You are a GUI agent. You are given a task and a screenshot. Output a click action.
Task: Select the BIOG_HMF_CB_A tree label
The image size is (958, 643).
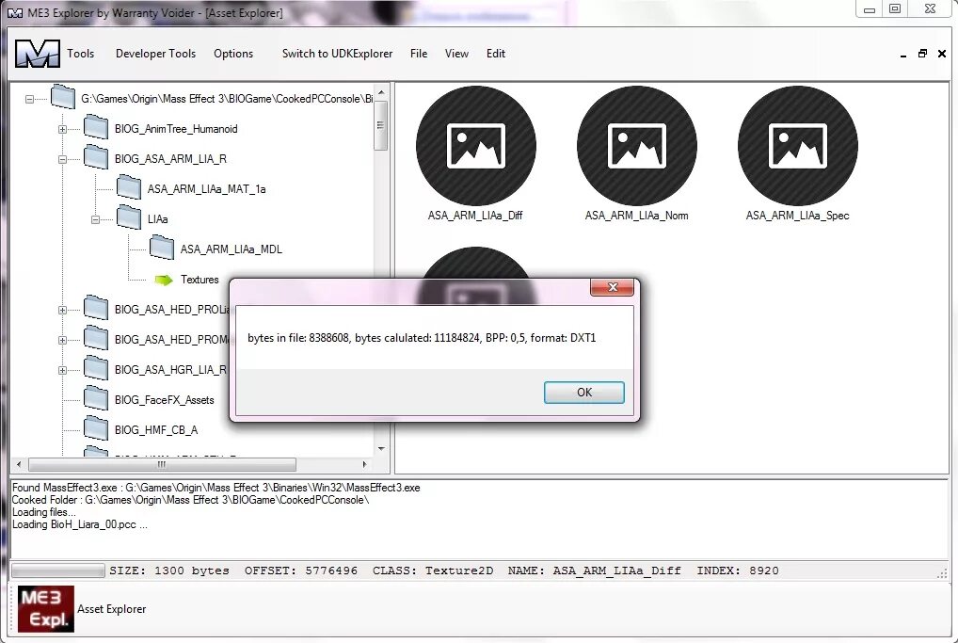(156, 429)
